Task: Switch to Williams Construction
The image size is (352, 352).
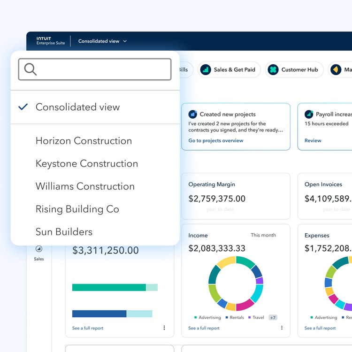Action: point(85,186)
